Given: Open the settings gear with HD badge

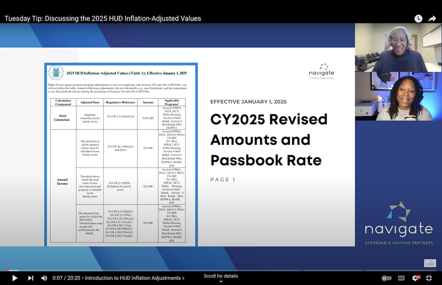Looking at the screenshot, I should 417,278.
